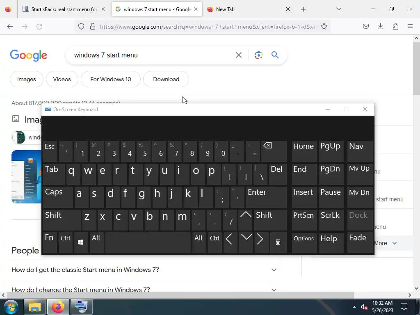This screenshot has height=315, width=420.
Task: Toggle ScrLk on the On-Screen Keyboard
Action: click(331, 220)
